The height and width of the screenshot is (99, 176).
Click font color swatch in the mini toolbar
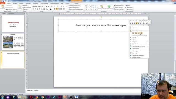click(x=141, y=23)
